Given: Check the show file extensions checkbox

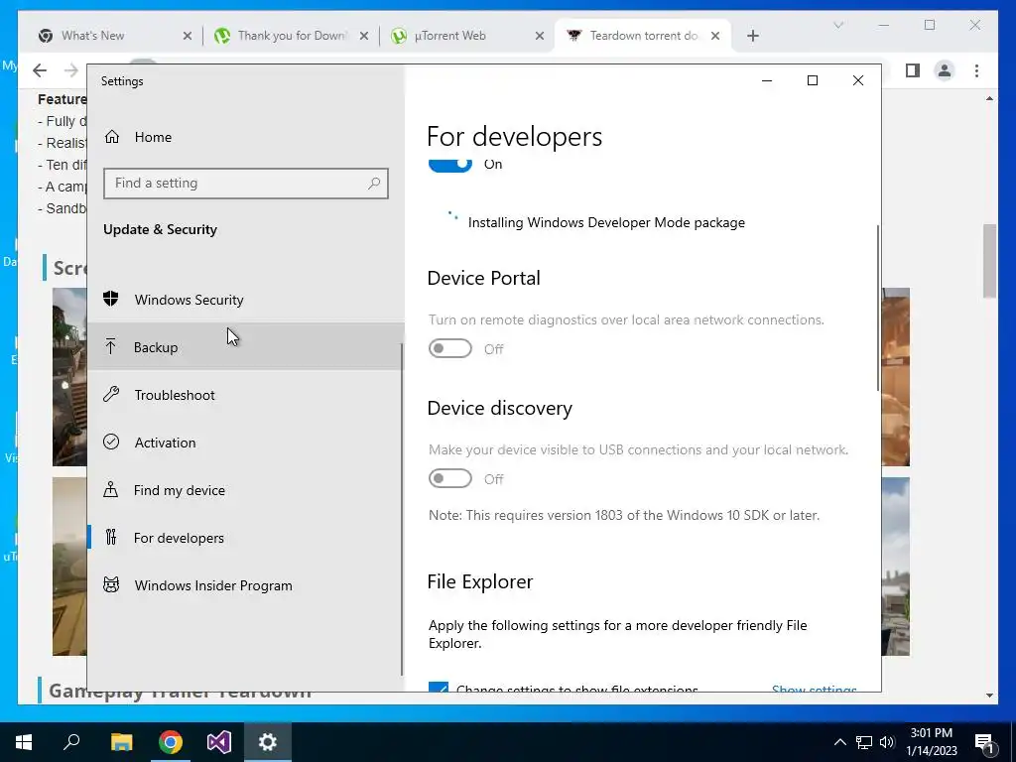Looking at the screenshot, I should [438, 687].
